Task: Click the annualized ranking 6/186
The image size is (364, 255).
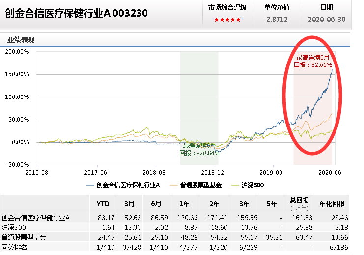Action: click(x=338, y=247)
